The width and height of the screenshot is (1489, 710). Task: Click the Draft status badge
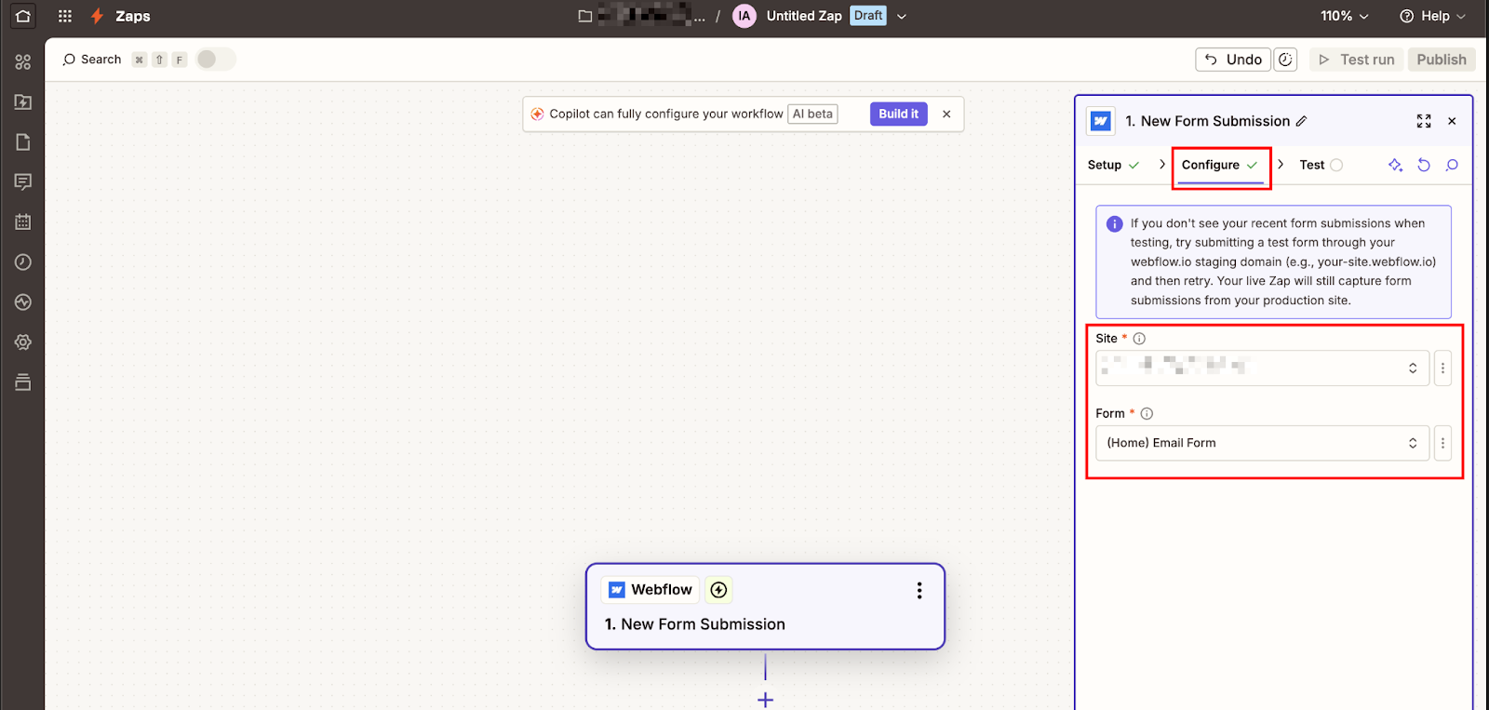point(868,16)
